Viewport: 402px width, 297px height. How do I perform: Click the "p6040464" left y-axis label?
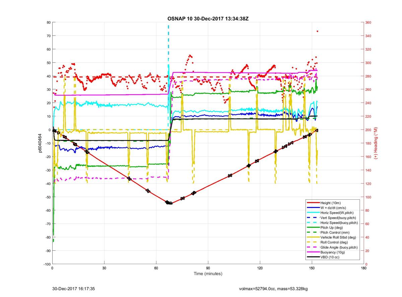pos(39,143)
